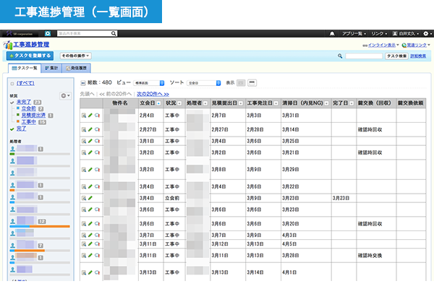Open the notifications bell icon

332,34
